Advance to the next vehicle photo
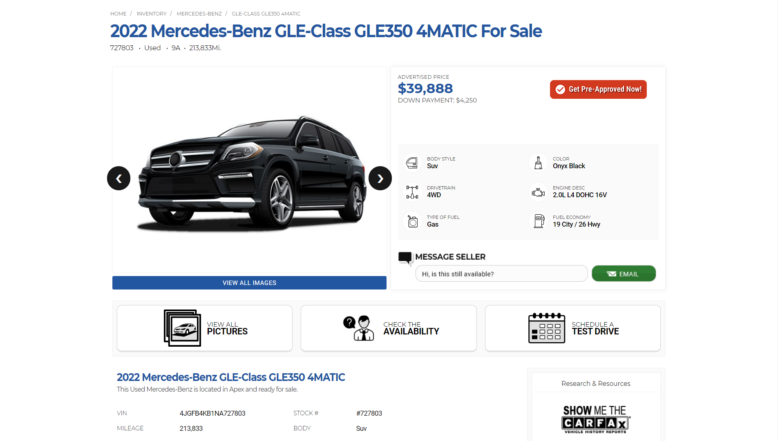 tap(380, 178)
